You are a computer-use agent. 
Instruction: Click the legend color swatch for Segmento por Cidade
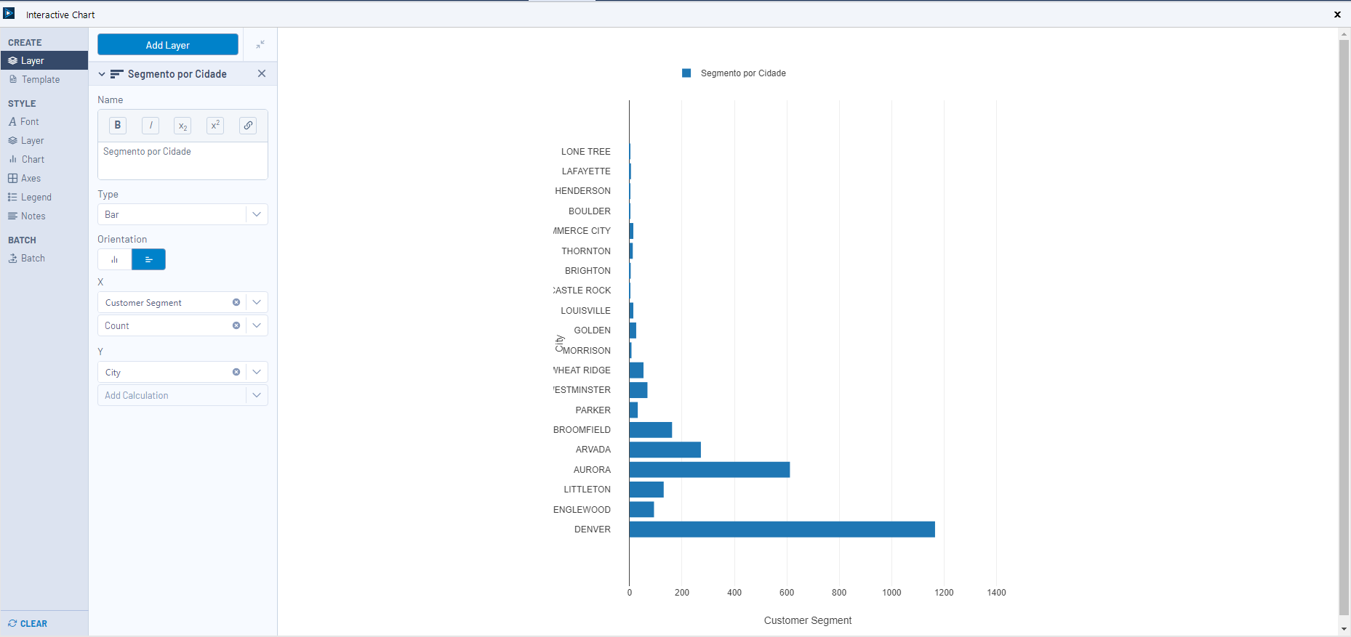pyautogui.click(x=686, y=73)
